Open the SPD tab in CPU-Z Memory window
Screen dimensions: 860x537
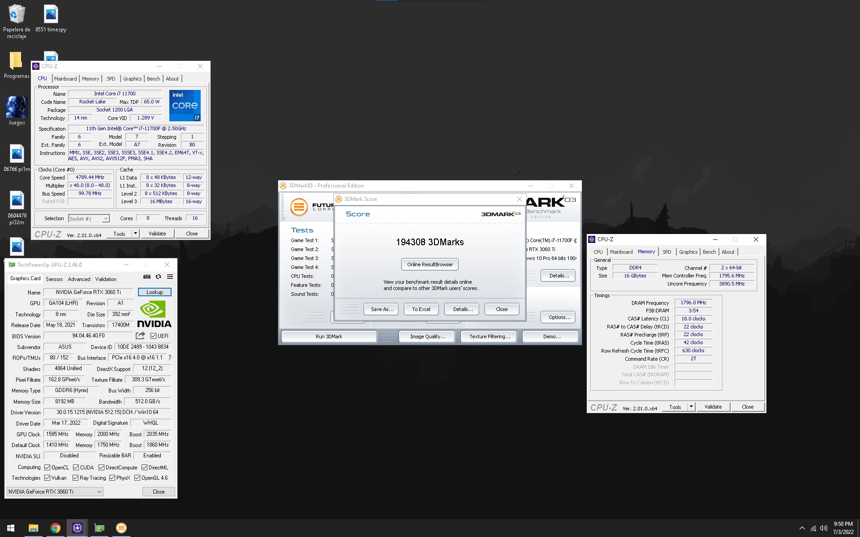(x=666, y=252)
